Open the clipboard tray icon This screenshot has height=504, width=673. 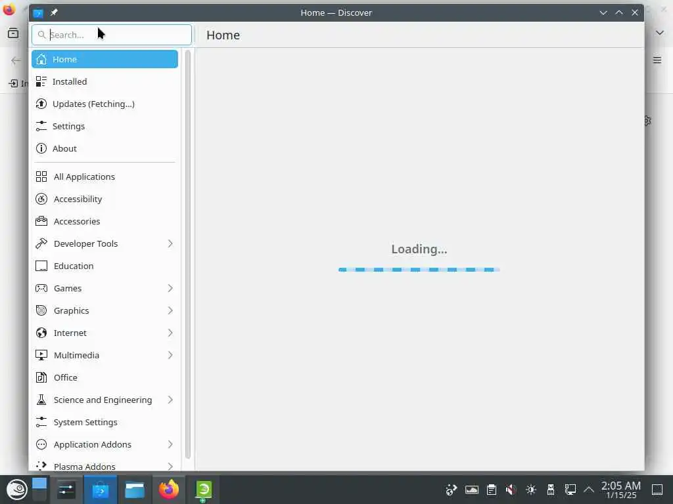pyautogui.click(x=492, y=490)
